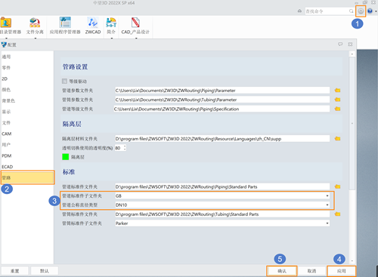Click the 默认 (default) button

click(45, 271)
